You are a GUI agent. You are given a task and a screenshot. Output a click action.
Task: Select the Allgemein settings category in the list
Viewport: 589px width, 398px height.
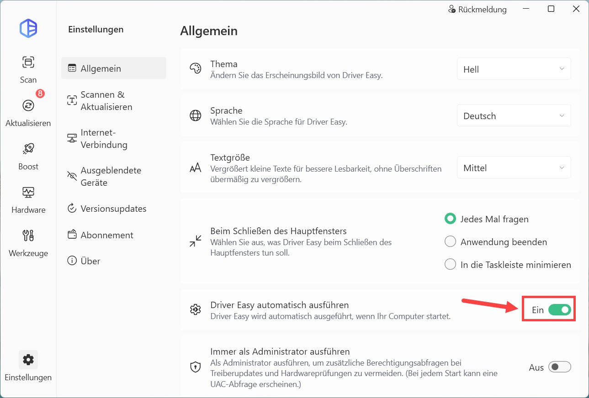coord(114,68)
